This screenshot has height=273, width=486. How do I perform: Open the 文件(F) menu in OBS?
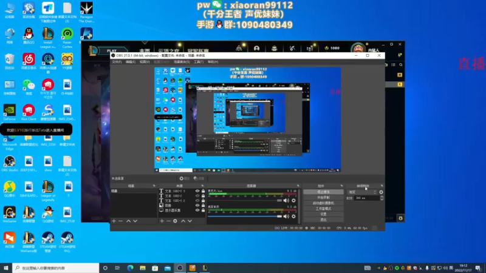click(117, 62)
